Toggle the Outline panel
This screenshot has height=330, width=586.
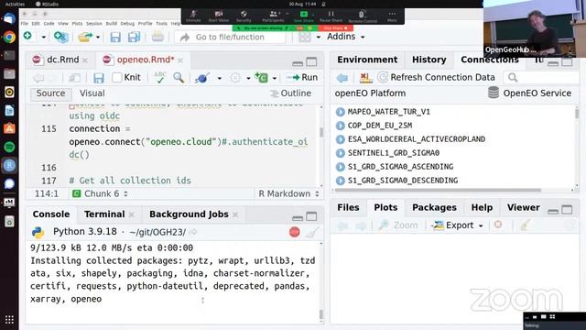pos(291,93)
